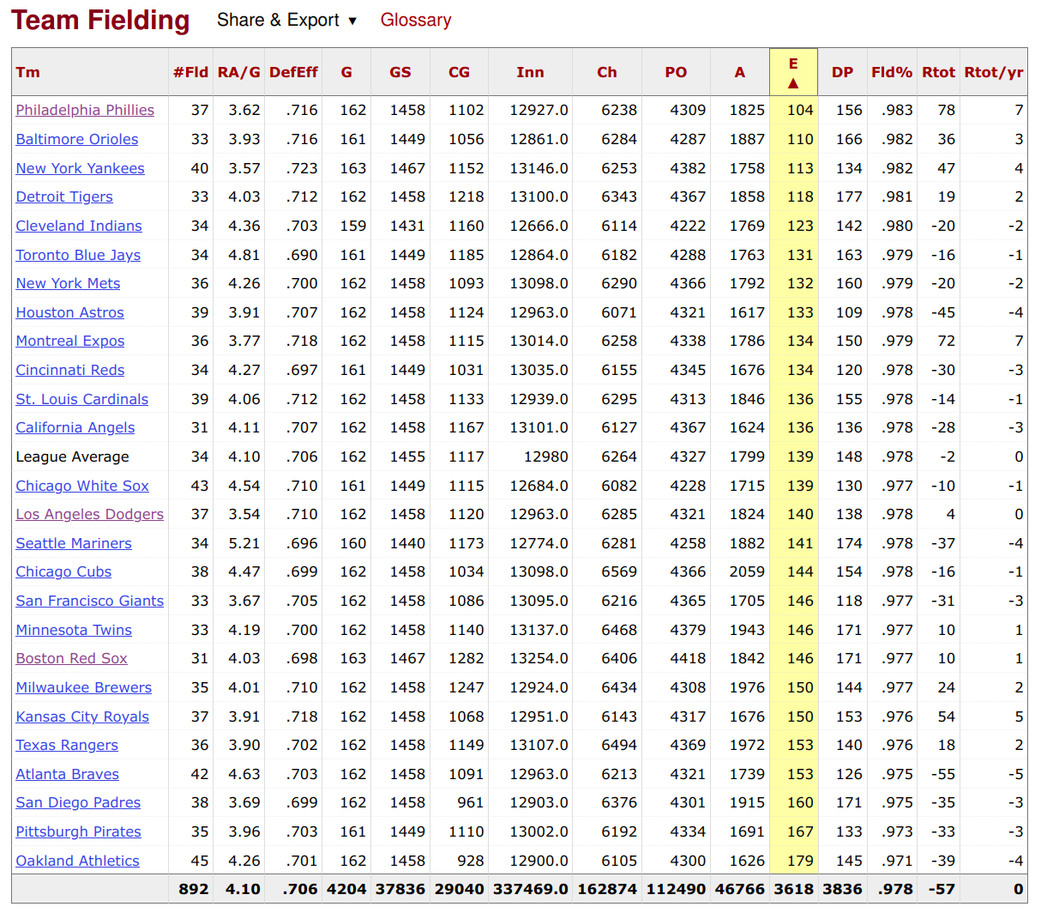
Task: Open Milwaukee Brewers team link
Action: 84,687
